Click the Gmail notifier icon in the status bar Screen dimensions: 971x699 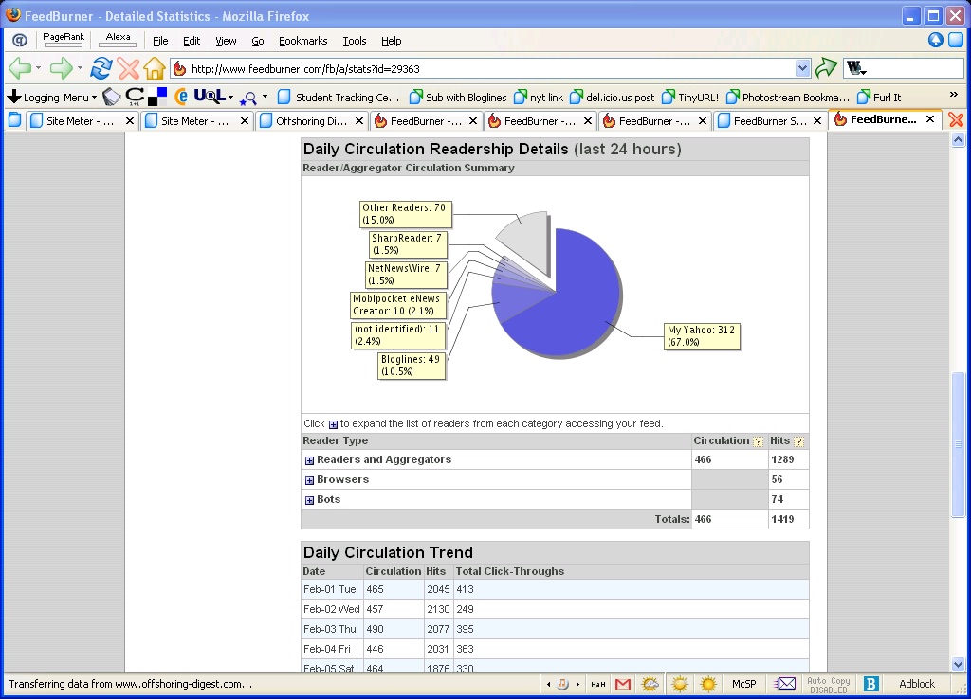[623, 684]
